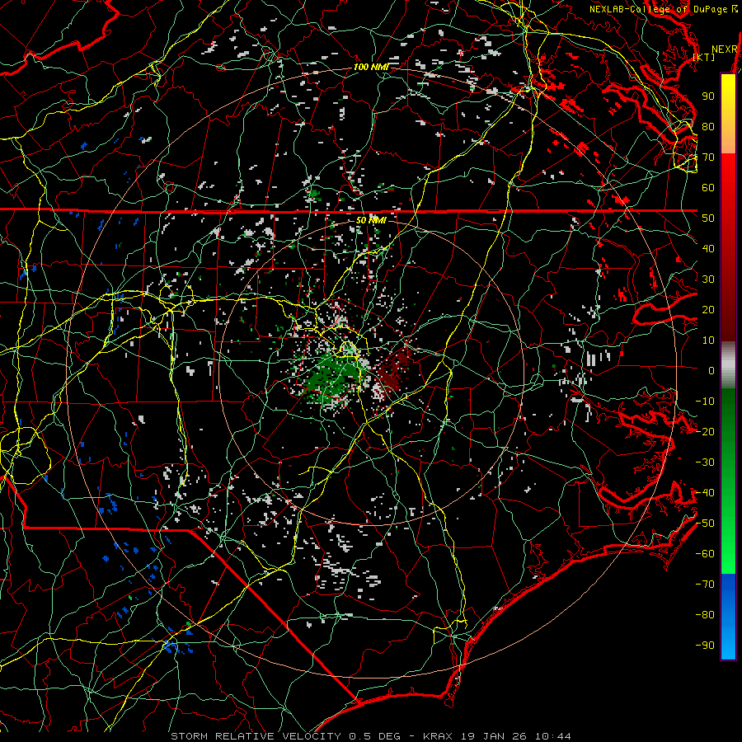The height and width of the screenshot is (742, 742).
Task: Click the [KT] units label above color scale
Action: click(x=704, y=57)
